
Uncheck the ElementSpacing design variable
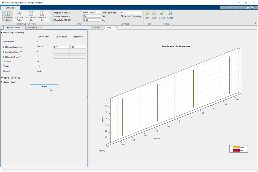pyautogui.click(x=4, y=47)
